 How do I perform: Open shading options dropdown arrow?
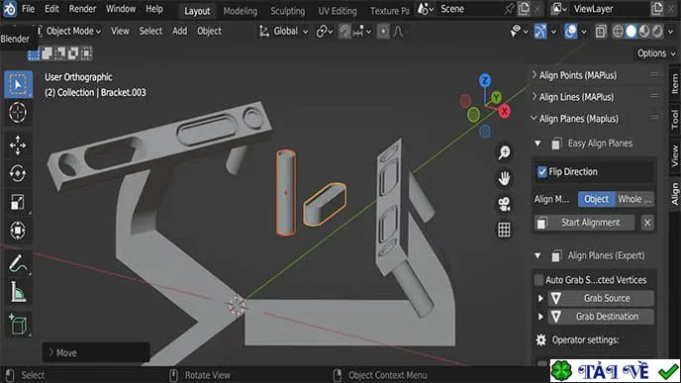tap(671, 32)
